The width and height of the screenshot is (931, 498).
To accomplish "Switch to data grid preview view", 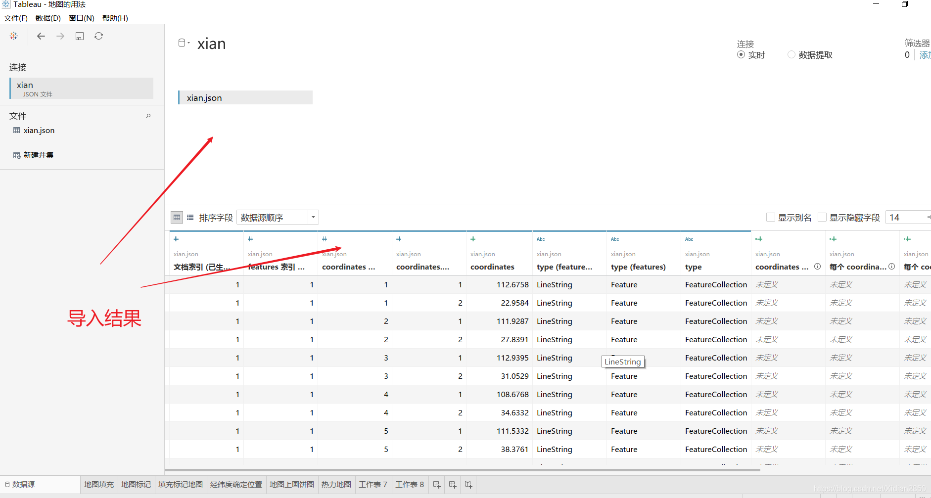I will pyautogui.click(x=177, y=218).
